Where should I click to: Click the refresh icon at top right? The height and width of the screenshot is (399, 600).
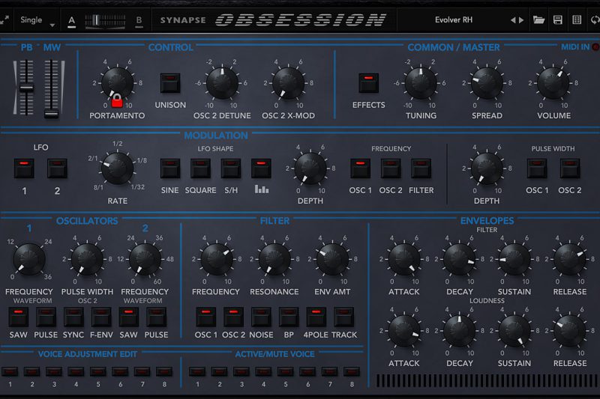coord(594,19)
